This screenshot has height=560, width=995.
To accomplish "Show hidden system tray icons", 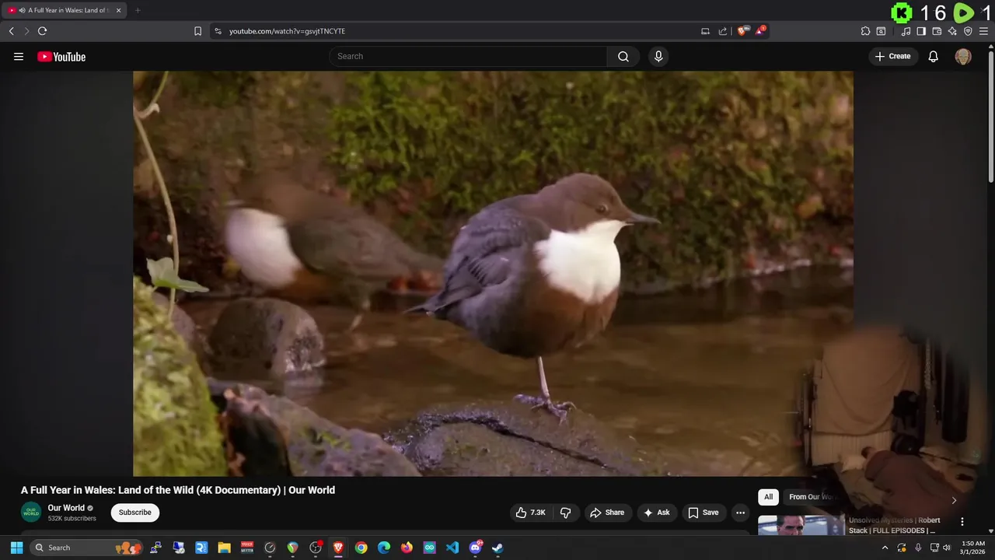I will (x=885, y=548).
